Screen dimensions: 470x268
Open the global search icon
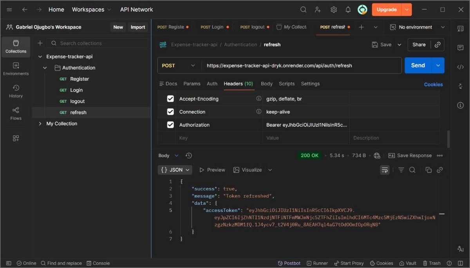click(x=303, y=9)
